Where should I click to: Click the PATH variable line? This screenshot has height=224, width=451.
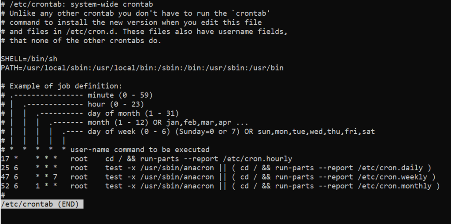(142, 68)
